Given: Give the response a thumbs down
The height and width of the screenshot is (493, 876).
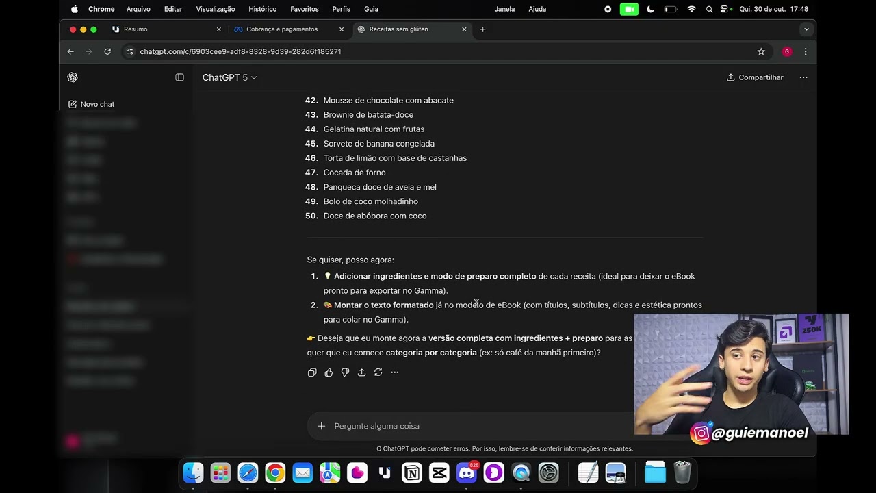Looking at the screenshot, I should 345,372.
